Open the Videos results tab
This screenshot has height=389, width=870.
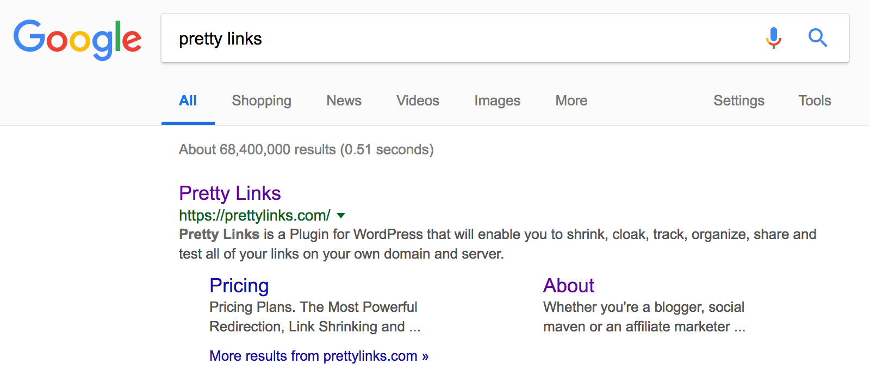tap(417, 101)
